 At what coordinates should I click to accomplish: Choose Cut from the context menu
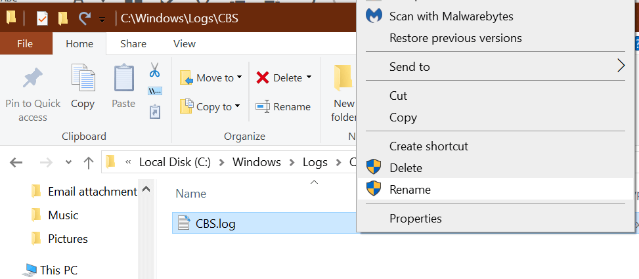point(495,96)
